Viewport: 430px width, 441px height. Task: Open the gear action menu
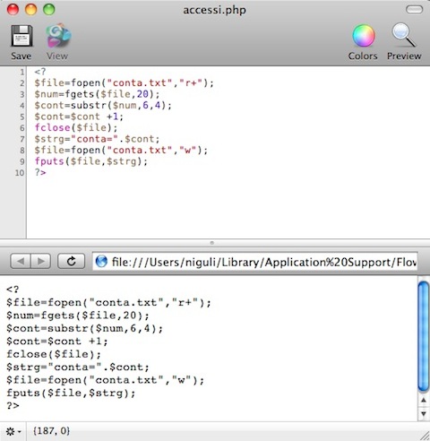(13, 431)
